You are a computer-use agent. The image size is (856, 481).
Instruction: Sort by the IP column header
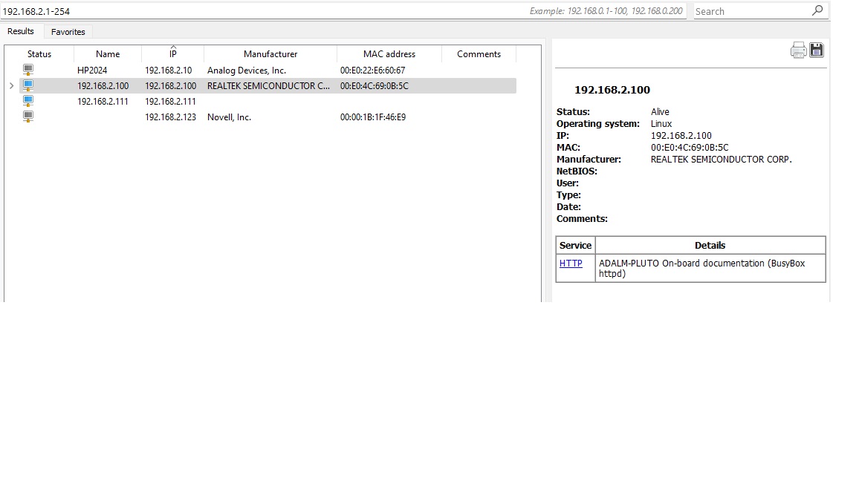pos(172,54)
